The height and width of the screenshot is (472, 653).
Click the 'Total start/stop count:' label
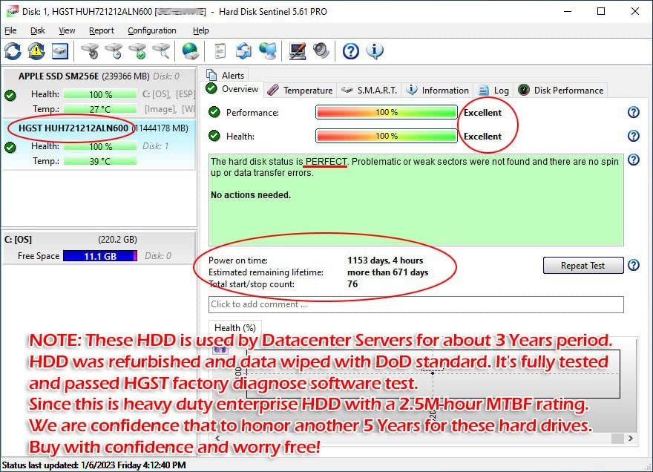(x=252, y=284)
